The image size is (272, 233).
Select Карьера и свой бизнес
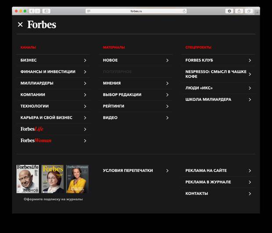point(53,118)
